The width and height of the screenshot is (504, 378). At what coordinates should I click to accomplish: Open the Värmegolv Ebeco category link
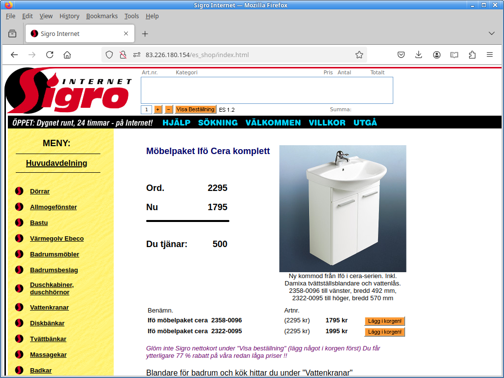tap(57, 239)
